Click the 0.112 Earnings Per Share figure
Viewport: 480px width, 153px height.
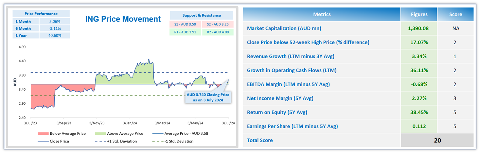419,126
